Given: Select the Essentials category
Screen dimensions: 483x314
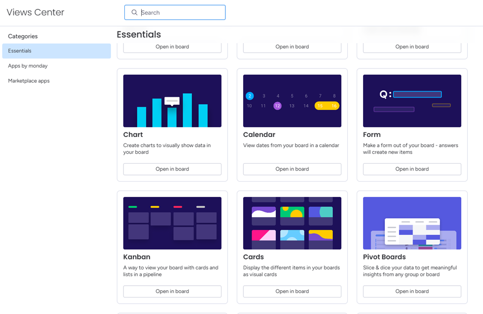Looking at the screenshot, I should pyautogui.click(x=56, y=51).
